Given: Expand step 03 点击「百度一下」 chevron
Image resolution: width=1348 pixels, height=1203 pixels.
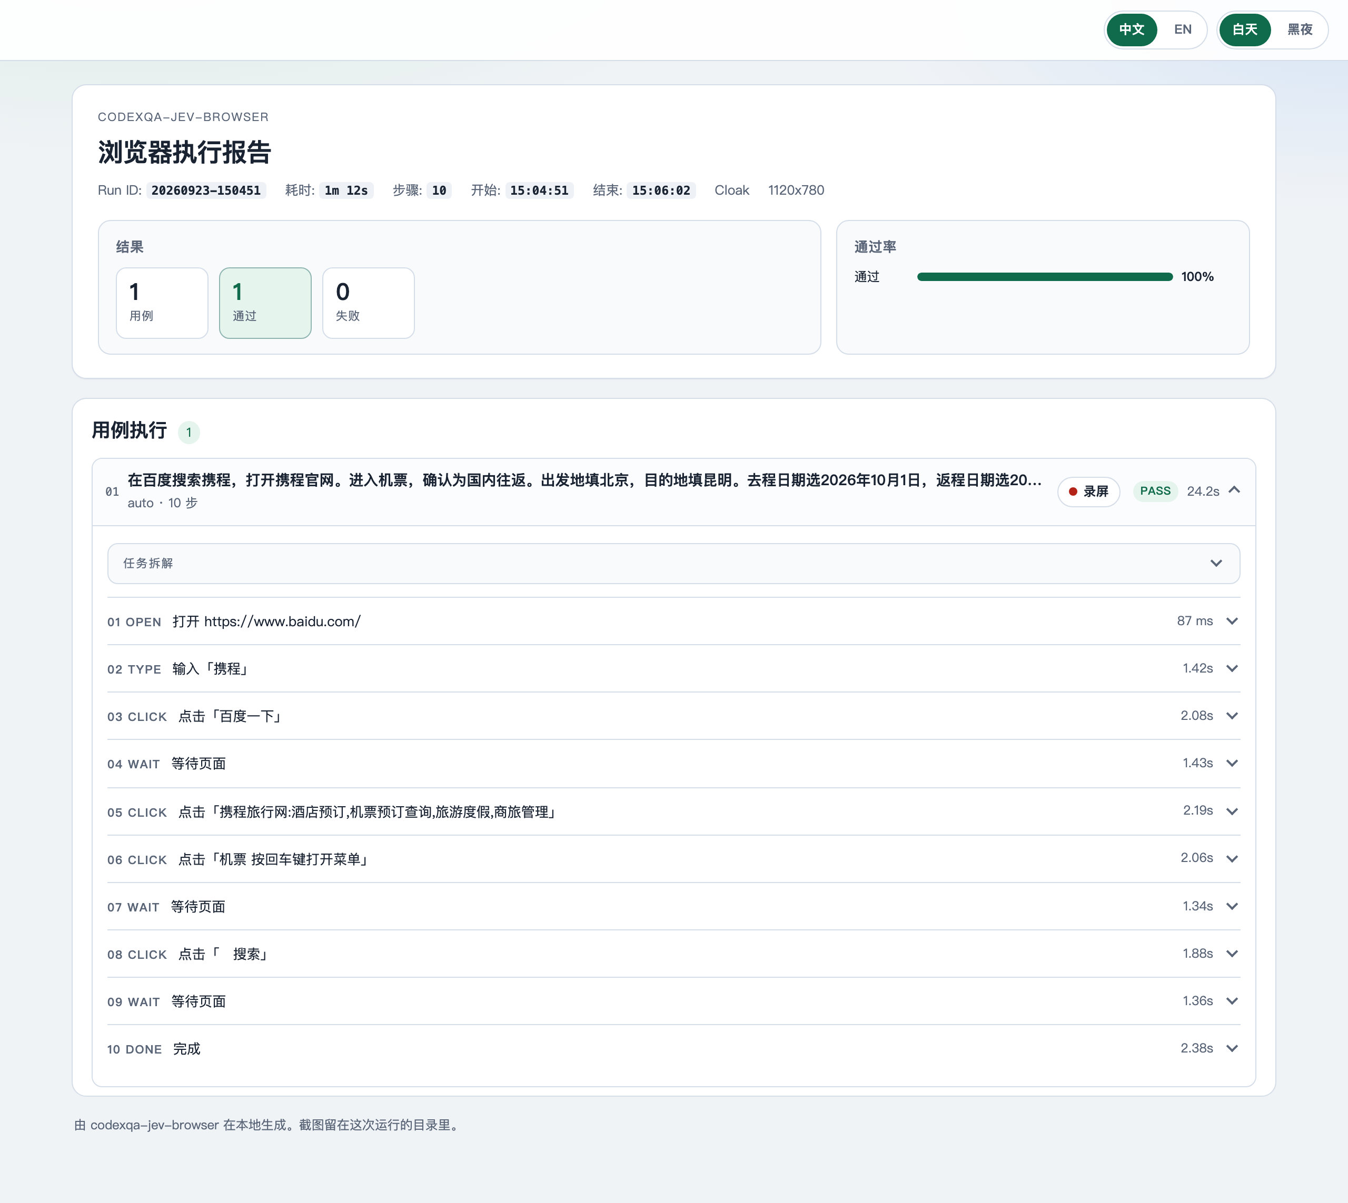Looking at the screenshot, I should click(1232, 716).
